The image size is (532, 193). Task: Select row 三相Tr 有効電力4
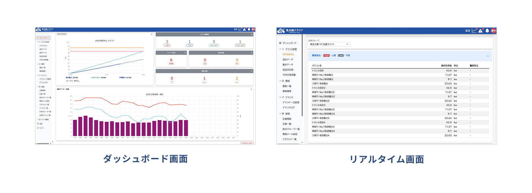[400, 135]
